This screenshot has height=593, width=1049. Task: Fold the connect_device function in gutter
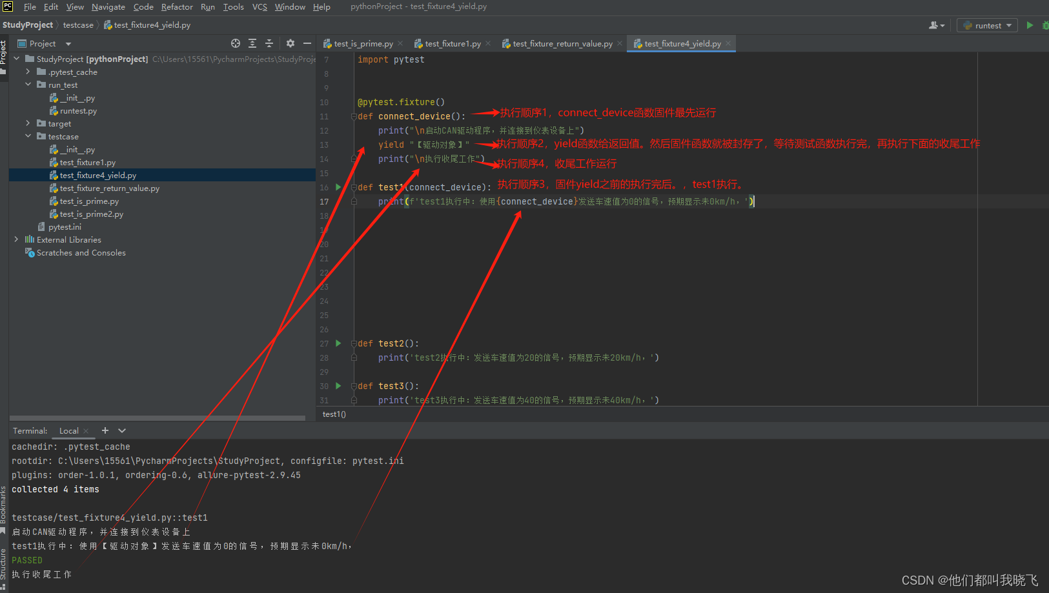(x=354, y=116)
